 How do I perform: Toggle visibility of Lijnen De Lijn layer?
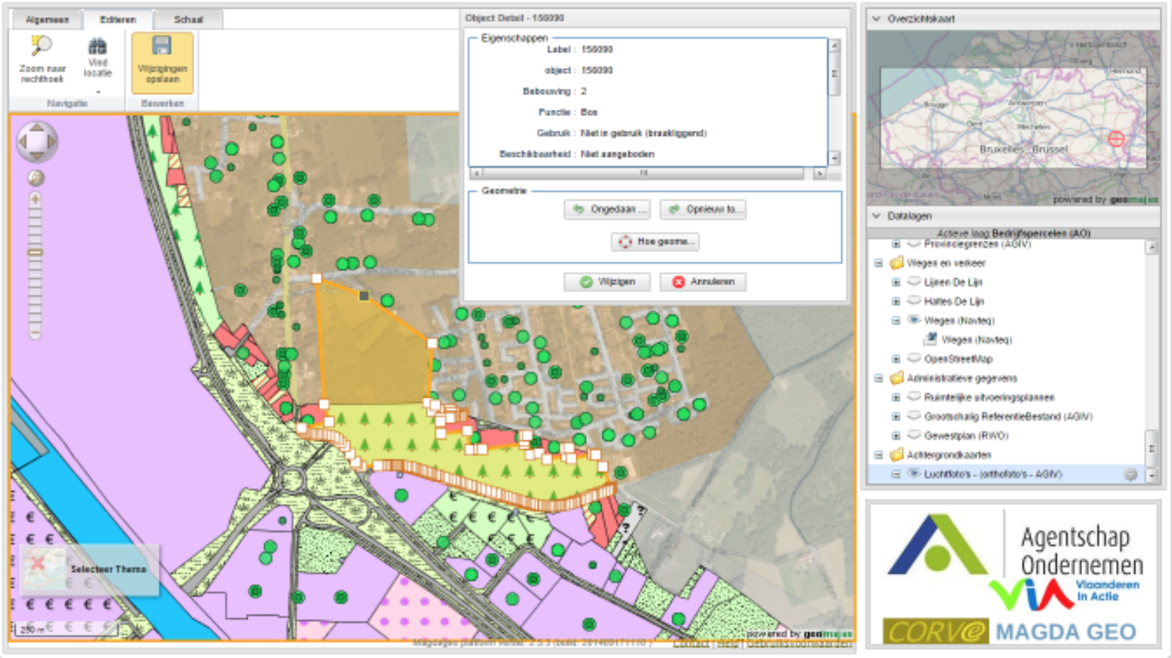[914, 282]
